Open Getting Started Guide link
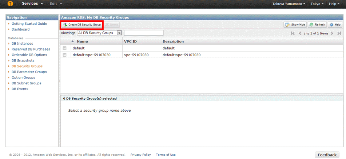 tap(29, 24)
